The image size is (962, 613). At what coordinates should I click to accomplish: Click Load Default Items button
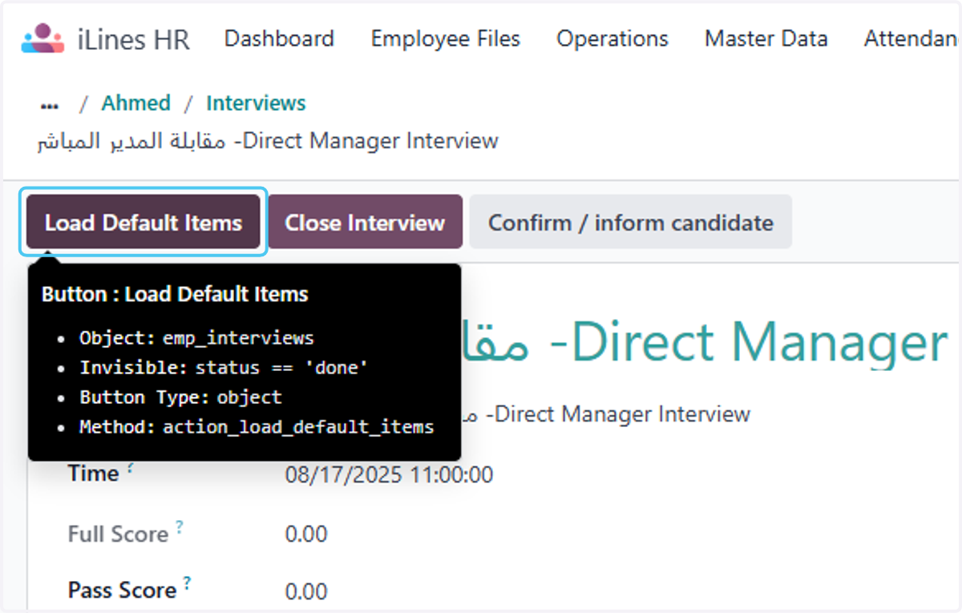point(143,222)
